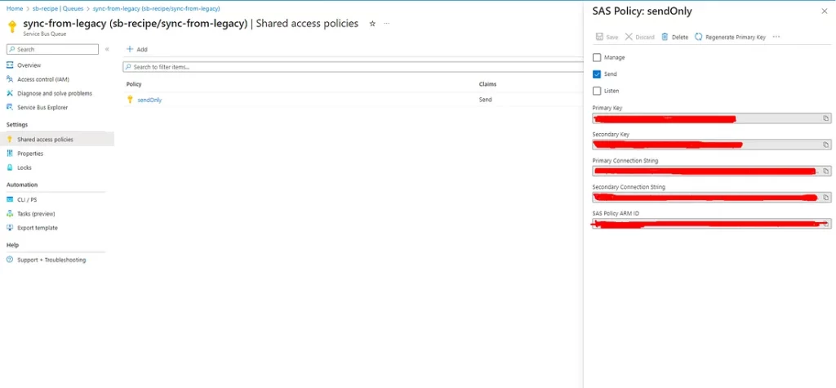Focus the Search to filter items field
Viewport: 836px width, 388px height.
point(353,67)
